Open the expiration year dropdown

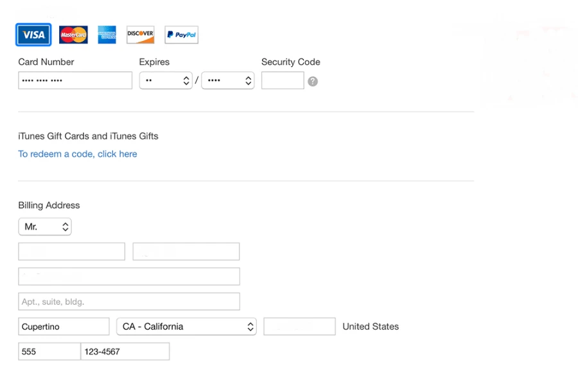click(x=227, y=81)
